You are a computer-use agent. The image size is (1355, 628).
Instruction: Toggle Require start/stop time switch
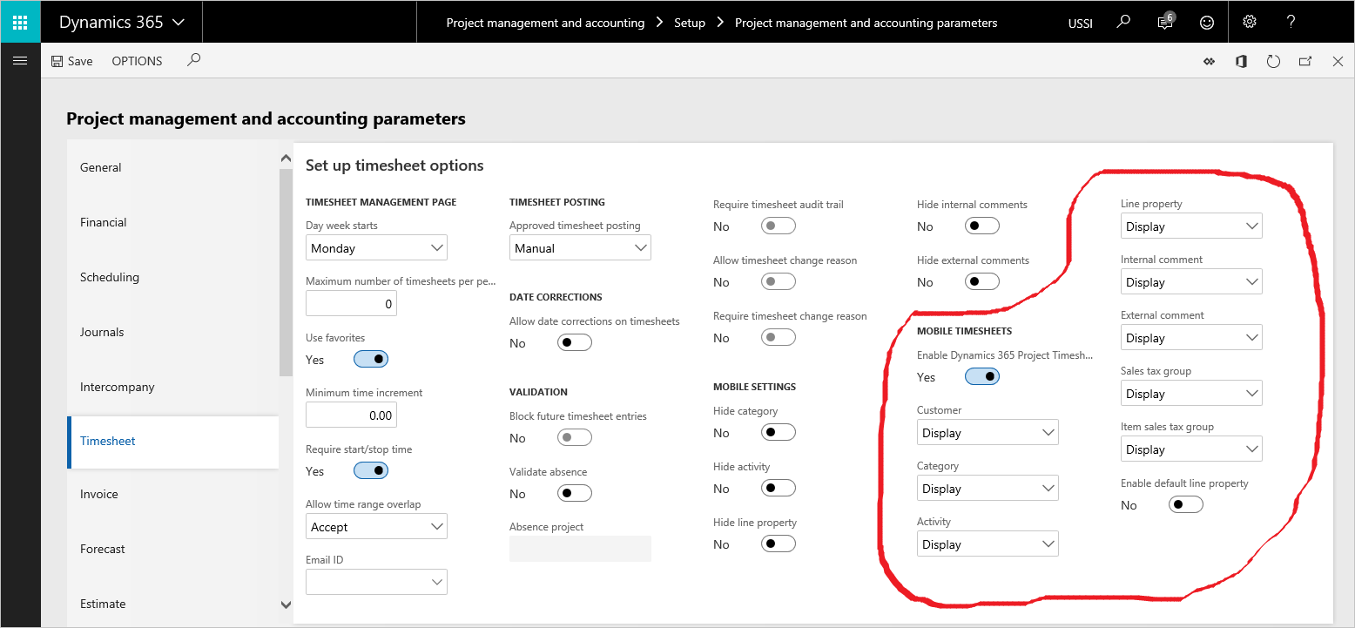tap(371, 470)
